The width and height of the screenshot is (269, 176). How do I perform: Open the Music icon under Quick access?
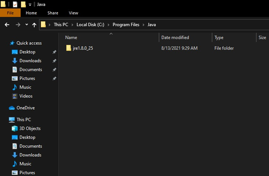pos(15,87)
